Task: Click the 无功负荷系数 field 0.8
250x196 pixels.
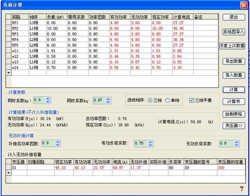Action: tap(227, 143)
